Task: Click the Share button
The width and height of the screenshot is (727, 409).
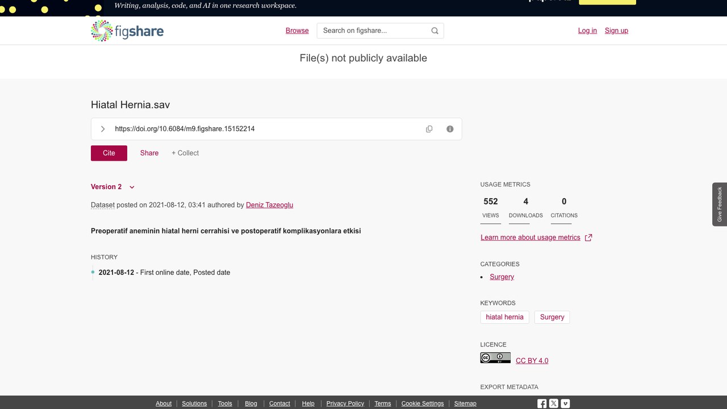Action: pos(149,153)
